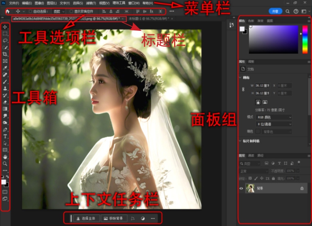The image size is (312, 226).
Task: Select the Horizontal Type tool
Action: coord(5,136)
